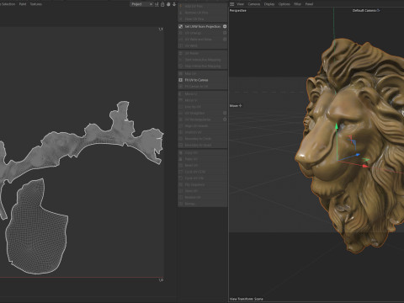The width and height of the screenshot is (404, 303).
Task: Click the View Transform: Scene status text
Action: pos(247,299)
